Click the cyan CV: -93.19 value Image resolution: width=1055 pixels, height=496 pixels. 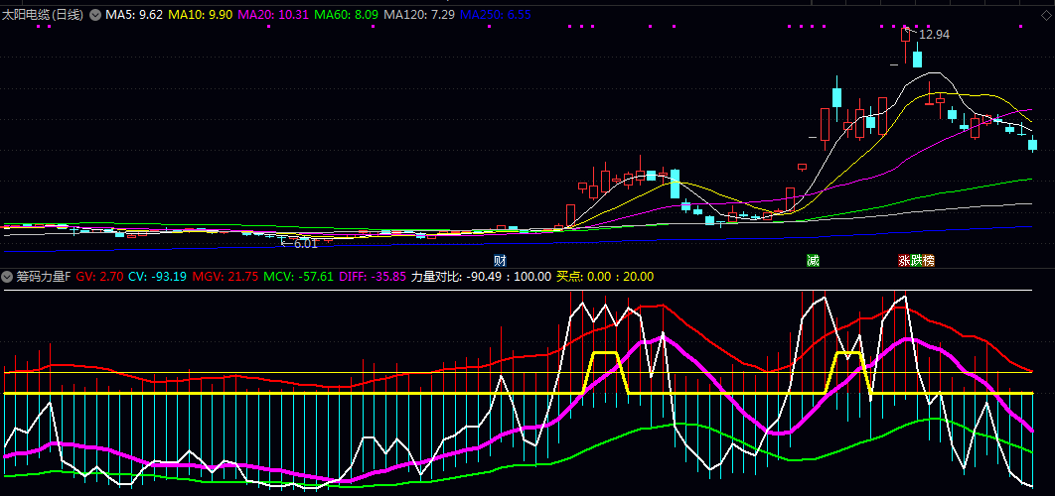pos(157,277)
